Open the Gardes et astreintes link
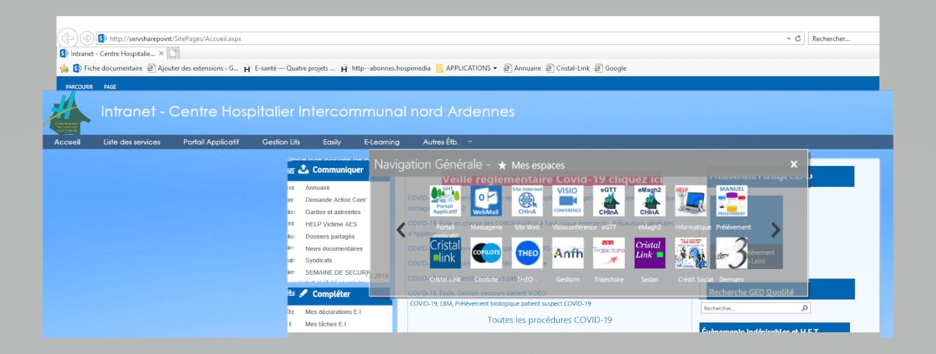The height and width of the screenshot is (354, 936). (333, 212)
